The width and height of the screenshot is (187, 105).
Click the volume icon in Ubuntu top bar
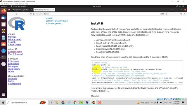tap(180, 6)
